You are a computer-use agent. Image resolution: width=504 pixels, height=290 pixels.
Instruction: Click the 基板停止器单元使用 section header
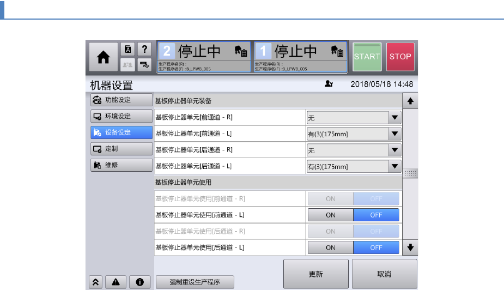point(278,182)
